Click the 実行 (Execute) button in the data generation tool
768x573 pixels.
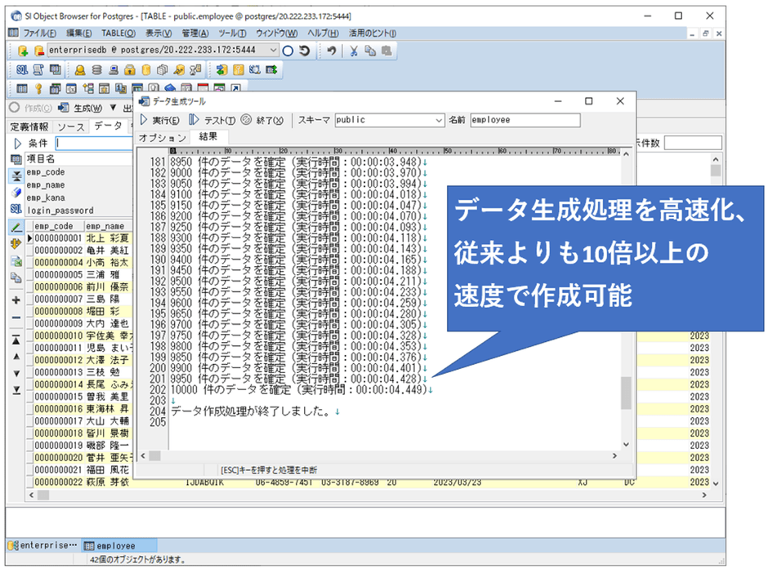click(160, 120)
